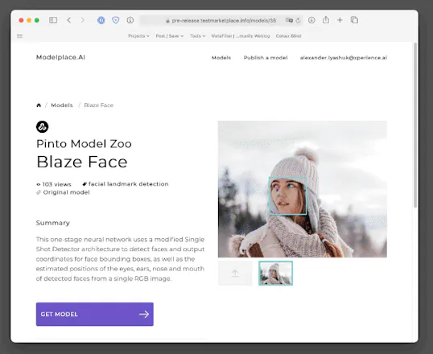433x354 pixels.
Task: Open a new tab with plus icon
Action: click(340, 20)
